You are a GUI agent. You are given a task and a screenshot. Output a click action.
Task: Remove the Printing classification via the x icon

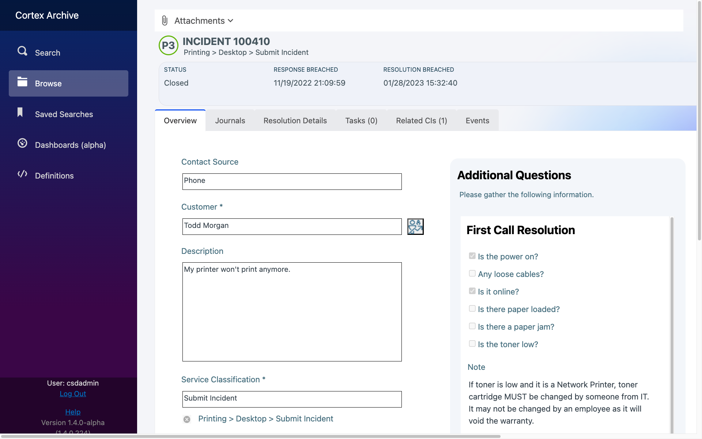pos(187,419)
